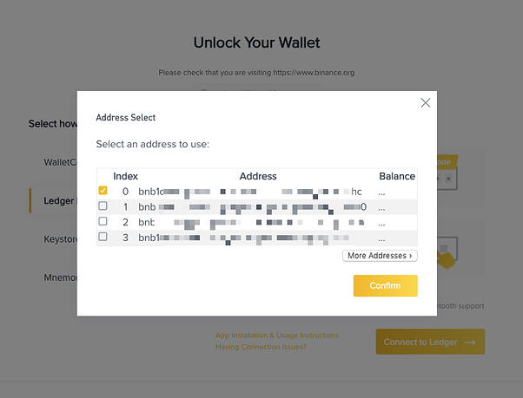Click the Unlock Your Wallet heading

pyautogui.click(x=256, y=42)
